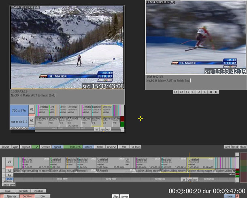Screen dimensions: 247x198
Task: Mark in point on record viewer mini timeline
Action: tap(97, 129)
